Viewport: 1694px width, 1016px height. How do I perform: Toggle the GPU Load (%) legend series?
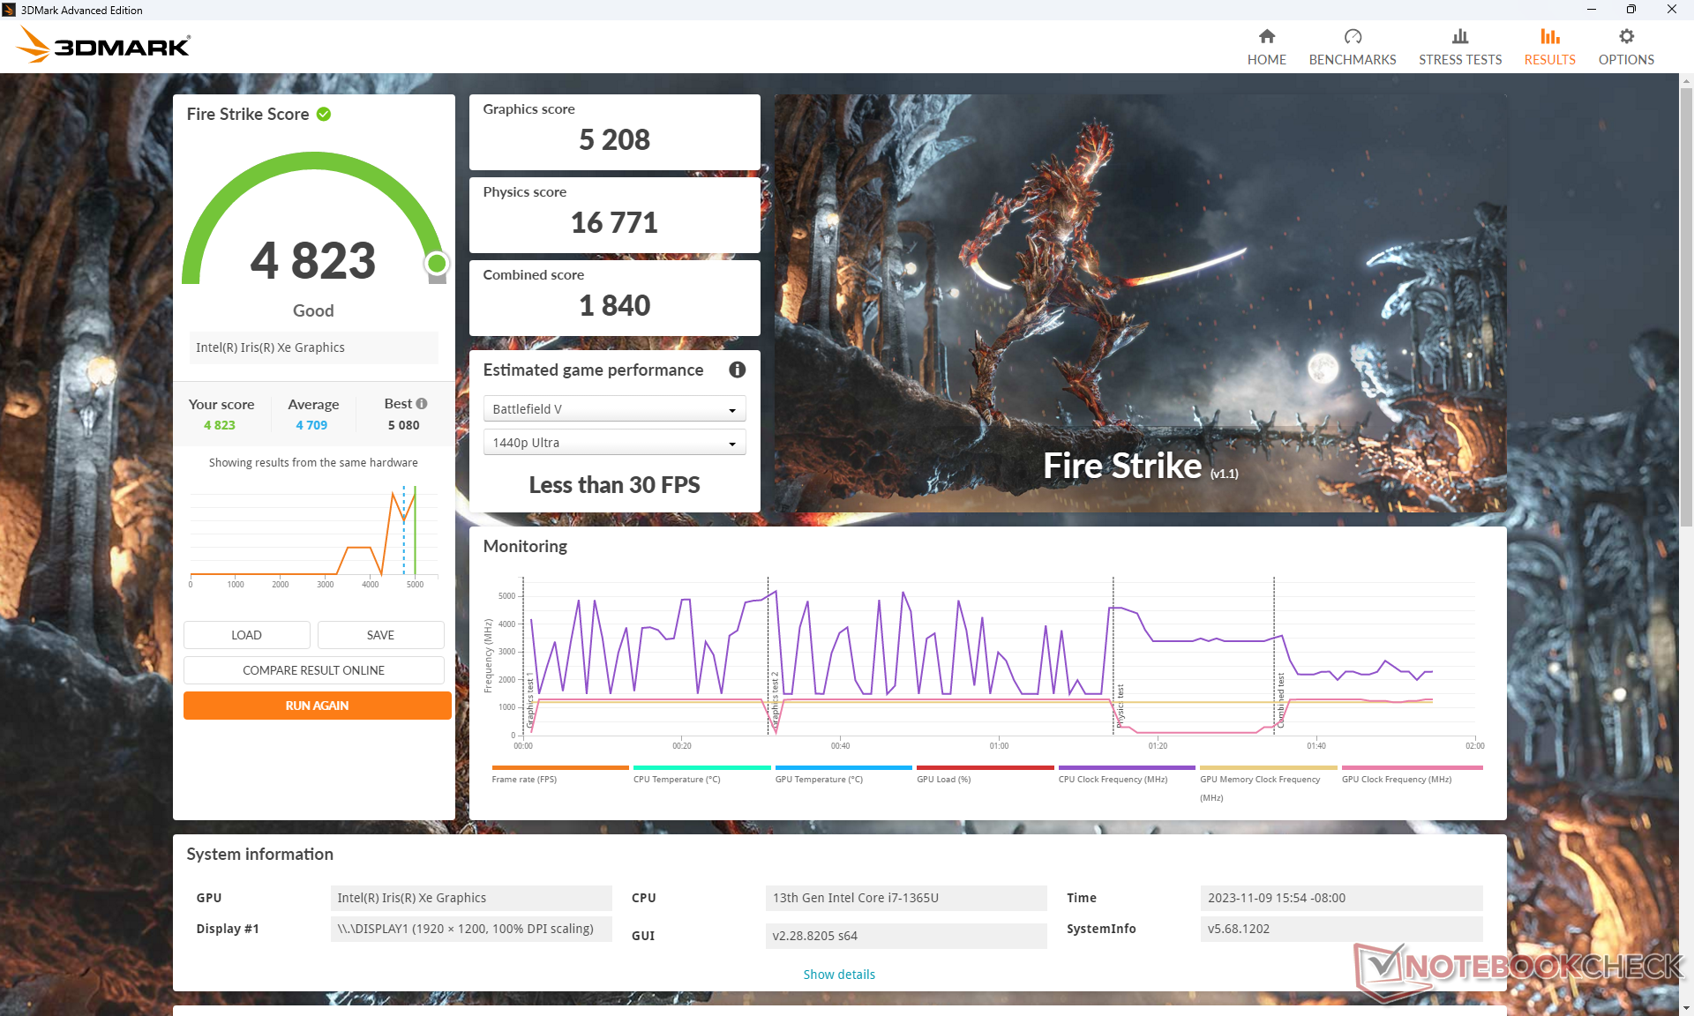pyautogui.click(x=943, y=779)
